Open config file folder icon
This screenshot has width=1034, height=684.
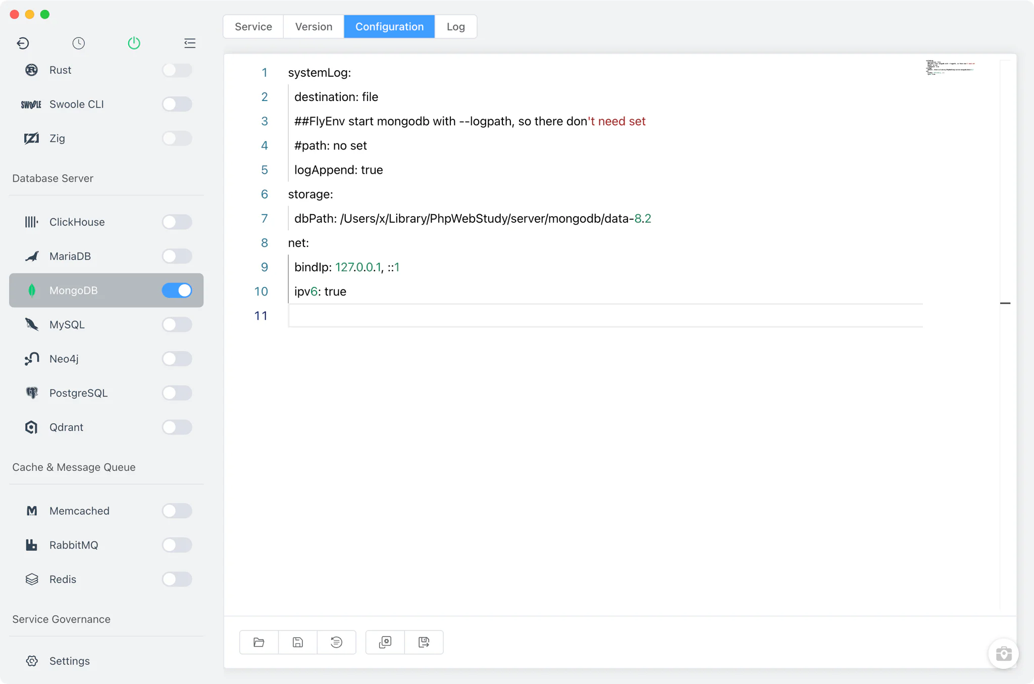[259, 642]
